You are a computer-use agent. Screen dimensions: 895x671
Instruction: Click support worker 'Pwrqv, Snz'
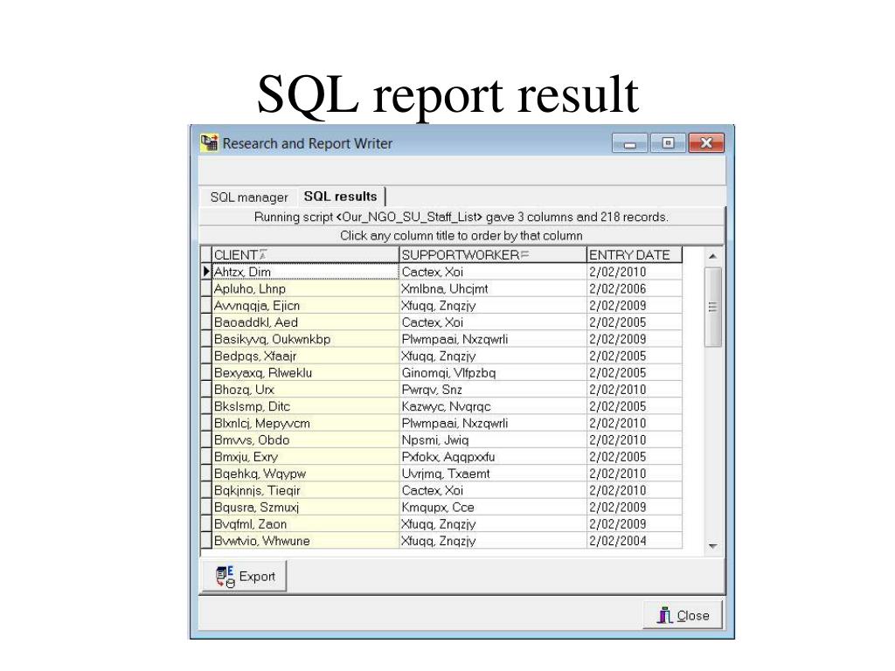(492, 390)
